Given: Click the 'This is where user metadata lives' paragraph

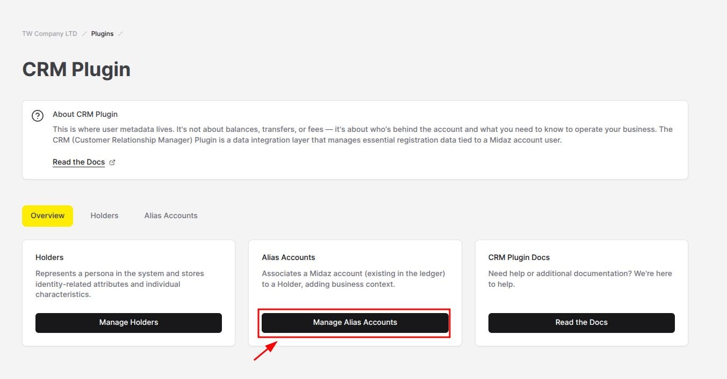Looking at the screenshot, I should (363, 135).
